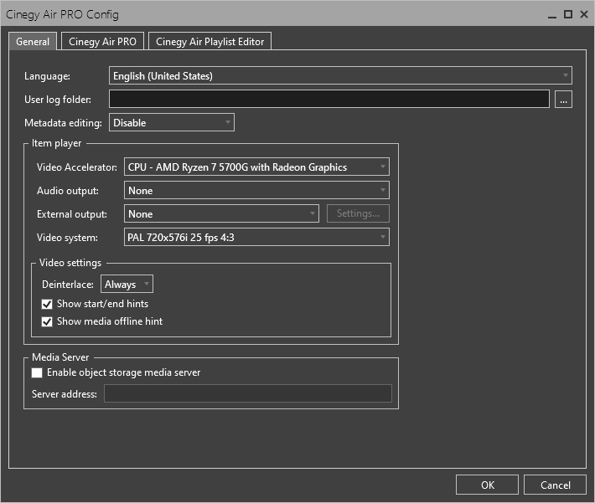
Task: Browse for user log folder with ellipsis button
Action: pyautogui.click(x=563, y=100)
